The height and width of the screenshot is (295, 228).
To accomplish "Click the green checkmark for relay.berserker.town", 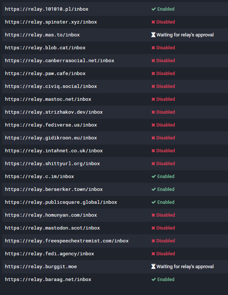I will click(x=154, y=189).
